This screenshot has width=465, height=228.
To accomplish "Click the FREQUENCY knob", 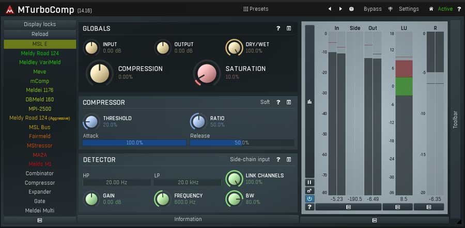I will 163,199.
